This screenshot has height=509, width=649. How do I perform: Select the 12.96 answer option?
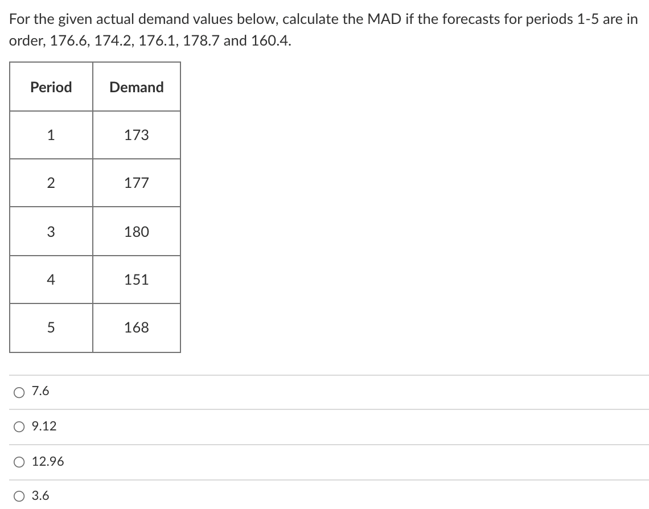[x=18, y=462]
